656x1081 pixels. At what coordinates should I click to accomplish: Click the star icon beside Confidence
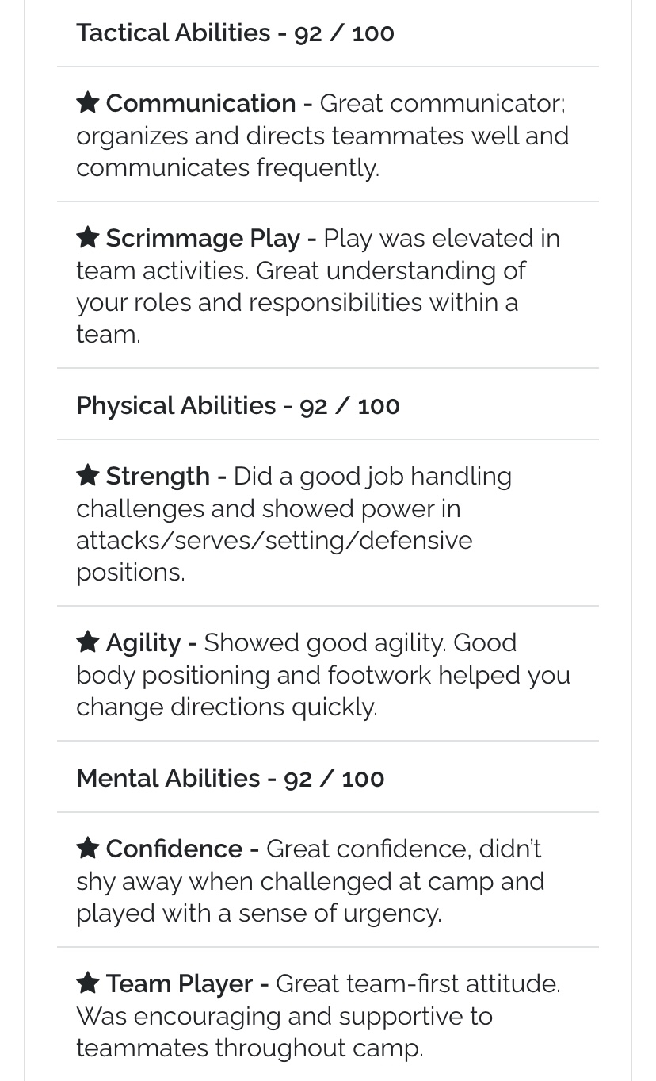(x=87, y=848)
